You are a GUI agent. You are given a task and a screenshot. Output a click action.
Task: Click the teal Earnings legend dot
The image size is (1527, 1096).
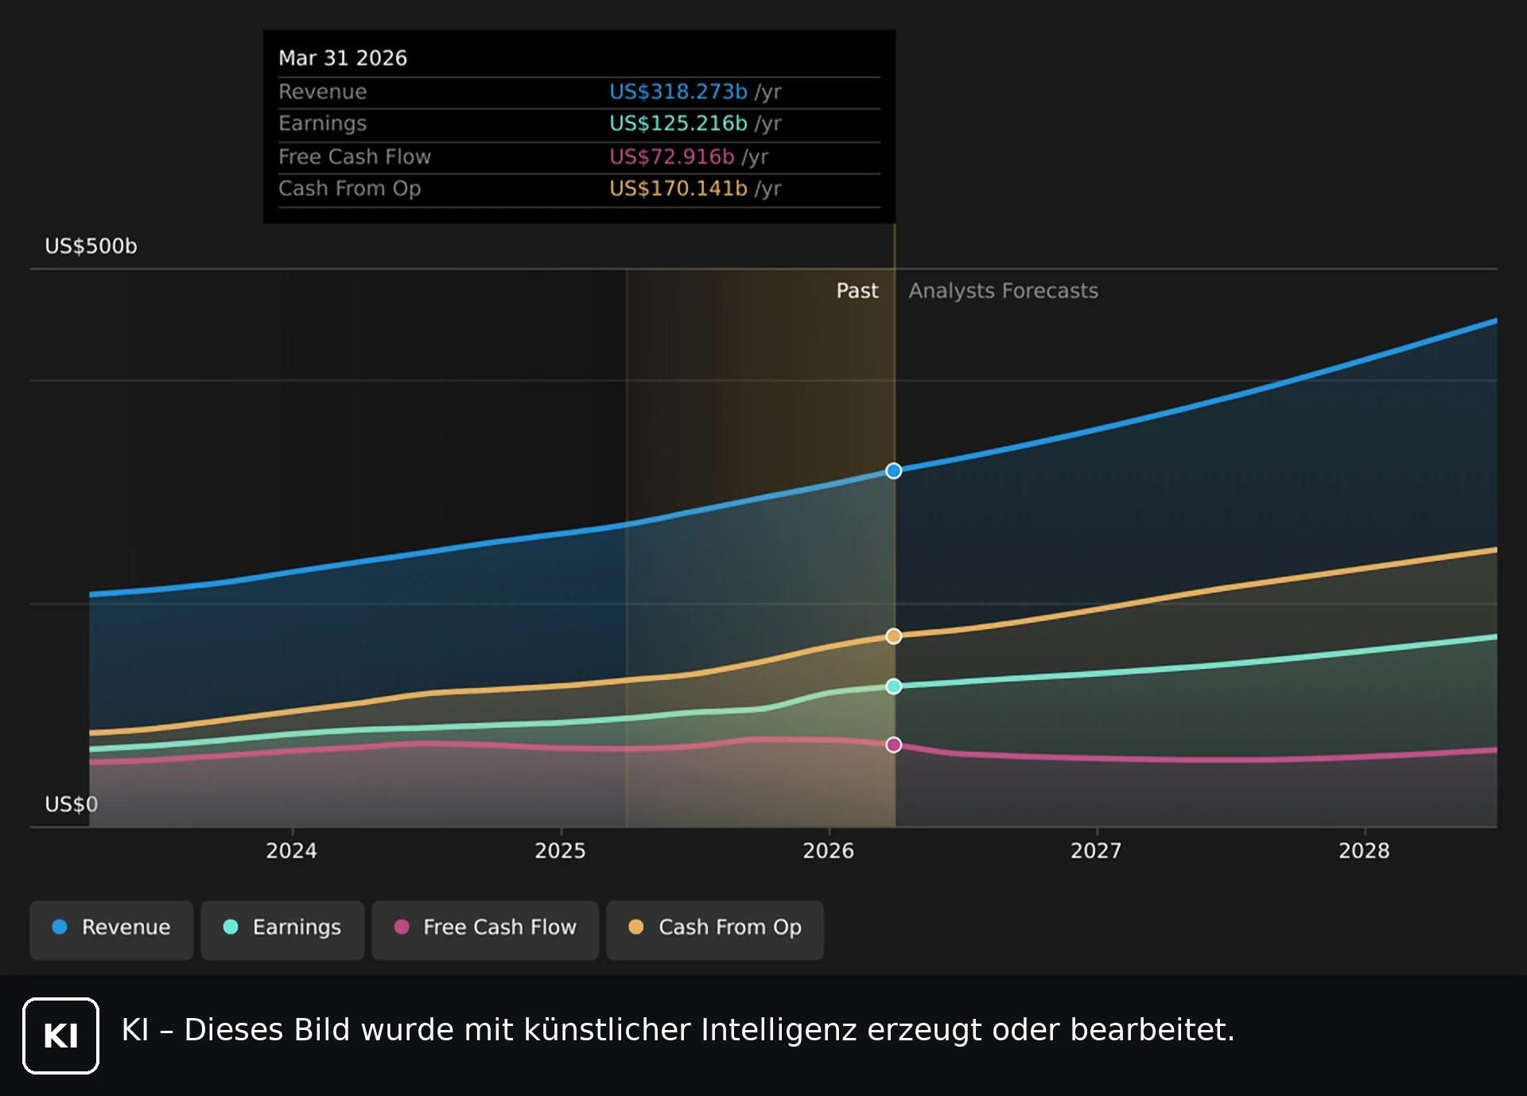231,927
